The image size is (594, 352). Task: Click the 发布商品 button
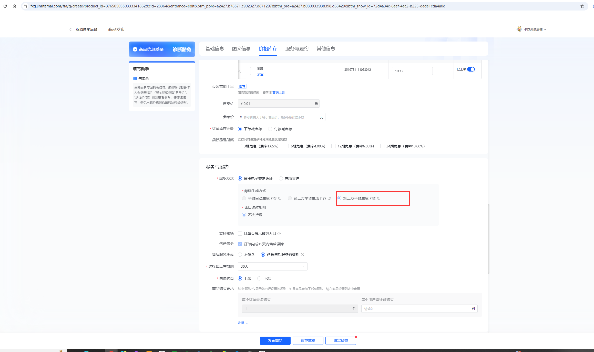coord(275,341)
